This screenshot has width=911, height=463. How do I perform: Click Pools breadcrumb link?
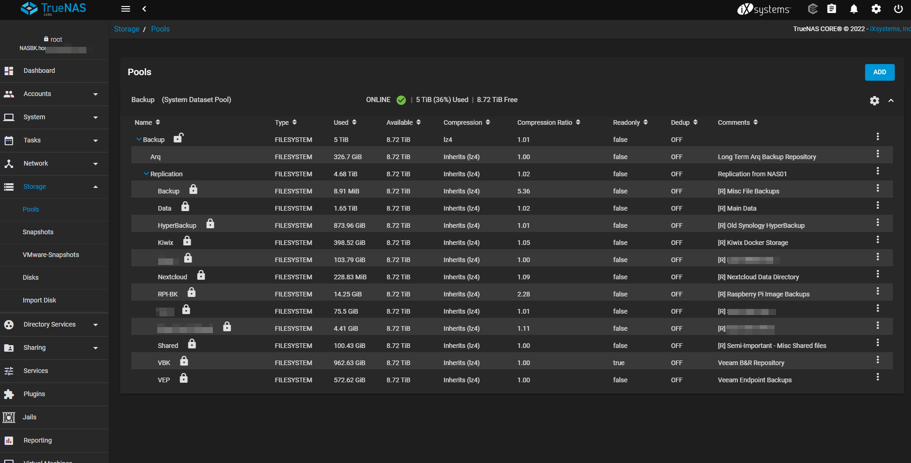click(x=160, y=29)
